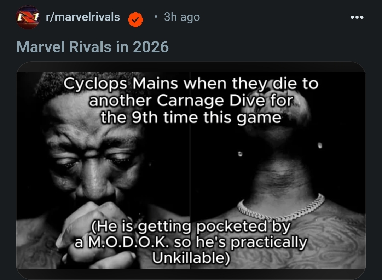The width and height of the screenshot is (382, 280).
Task: Click the '3h ago' timestamp
Action: [182, 17]
